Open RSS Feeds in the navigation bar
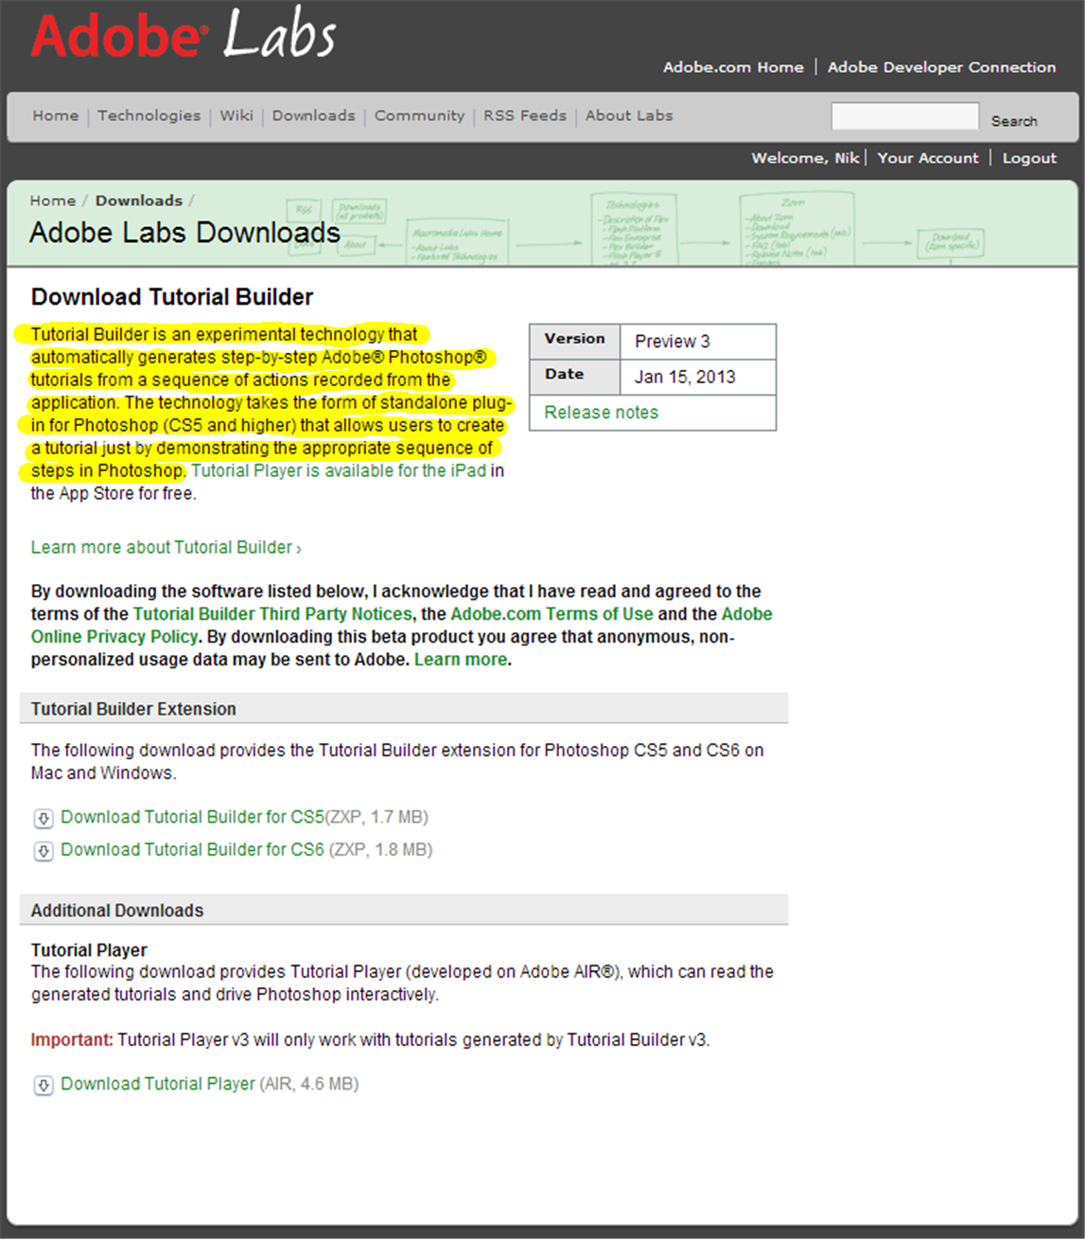The image size is (1085, 1239). 525,115
